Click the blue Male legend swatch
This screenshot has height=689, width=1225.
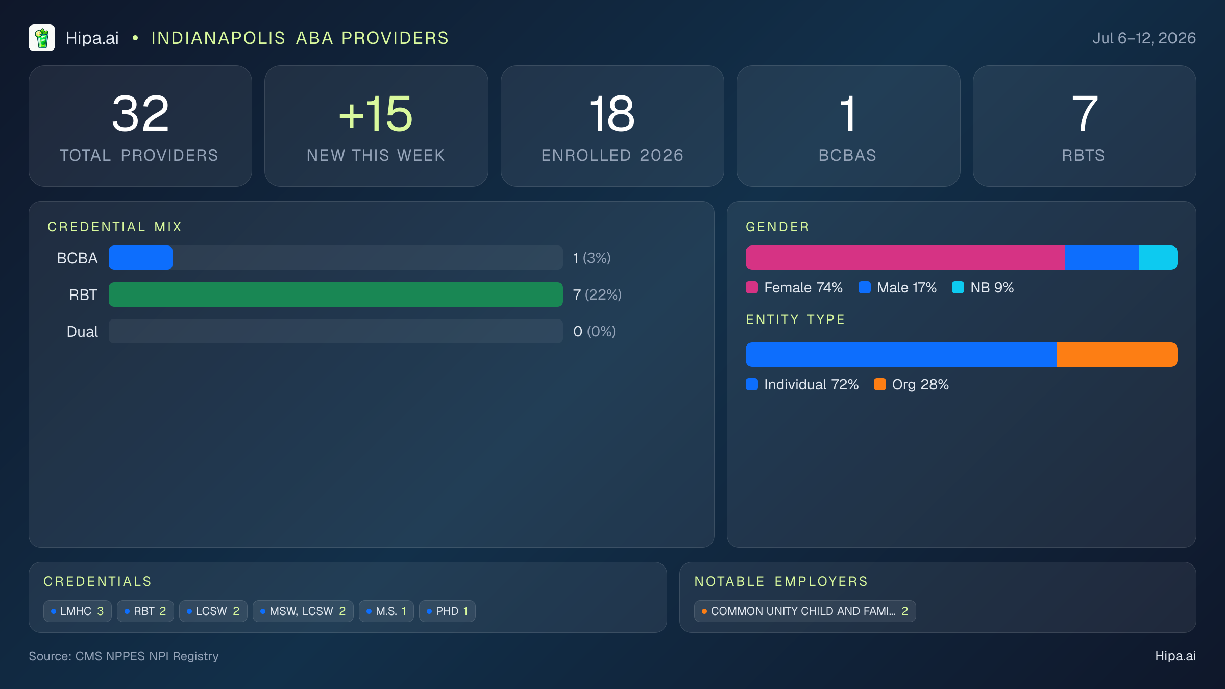point(865,287)
